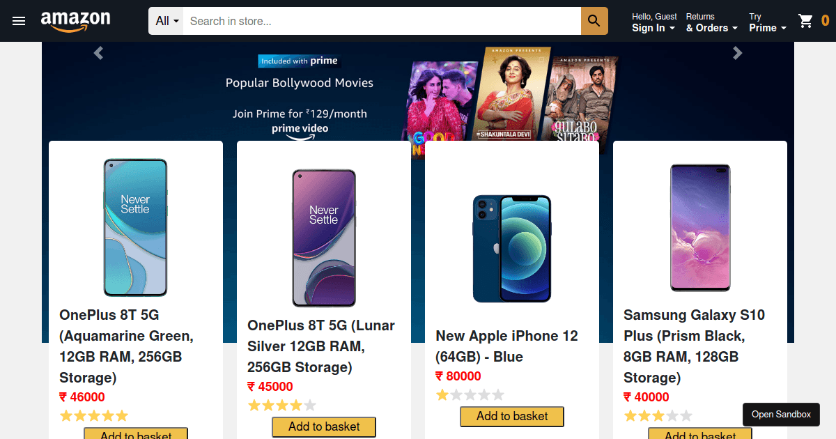
Task: Advance the carousel with the right arrow
Action: (737, 52)
